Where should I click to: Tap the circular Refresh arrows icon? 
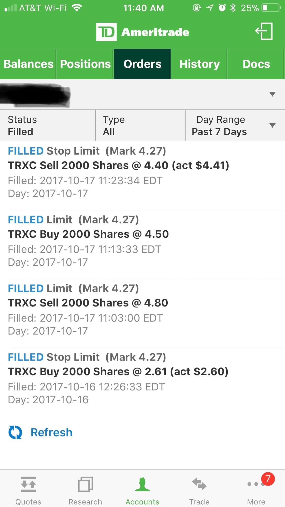(15, 432)
